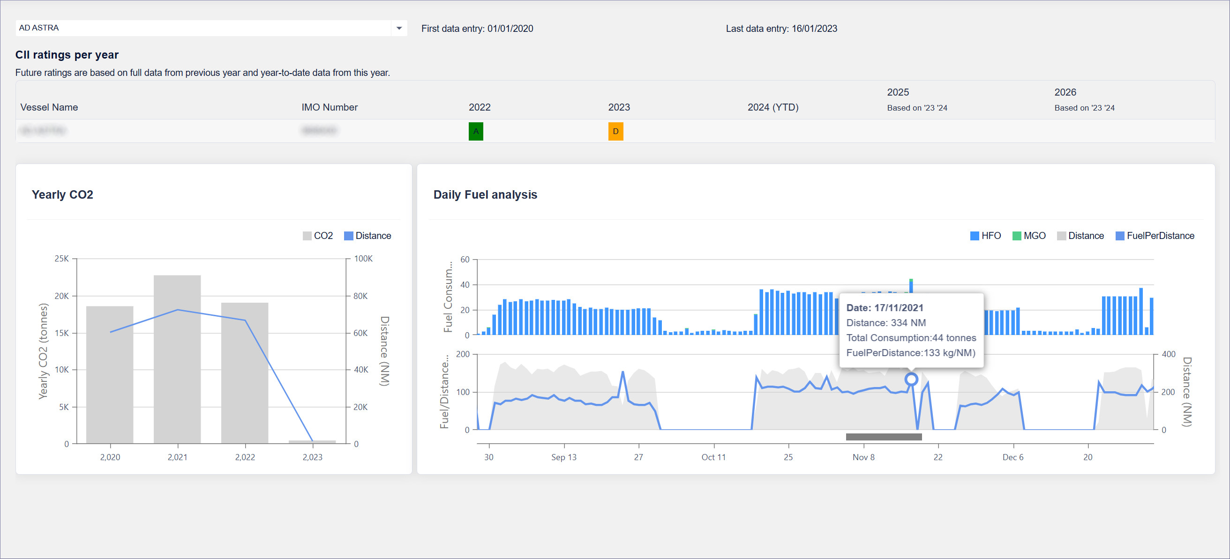Toggle the HFO legend series
Image resolution: width=1230 pixels, height=559 pixels.
(985, 236)
